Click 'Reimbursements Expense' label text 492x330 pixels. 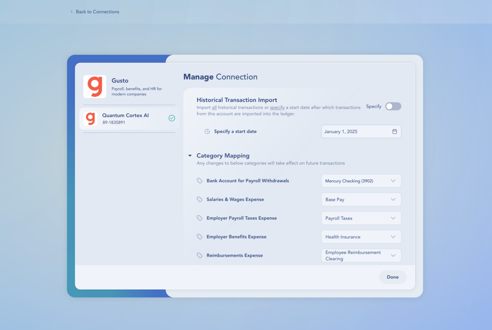235,255
